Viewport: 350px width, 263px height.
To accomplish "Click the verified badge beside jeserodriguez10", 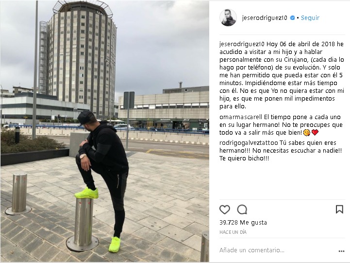I will pos(292,18).
